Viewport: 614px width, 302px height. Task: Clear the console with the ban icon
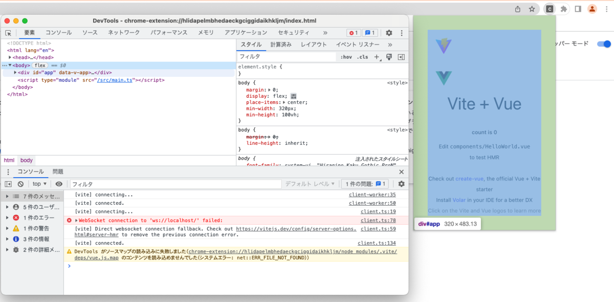click(x=20, y=184)
